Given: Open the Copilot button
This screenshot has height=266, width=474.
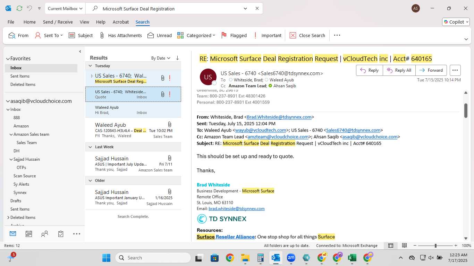Looking at the screenshot, I should click(456, 22).
